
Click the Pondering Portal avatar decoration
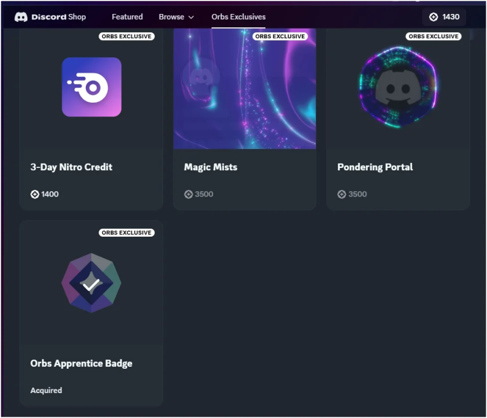pyautogui.click(x=398, y=87)
